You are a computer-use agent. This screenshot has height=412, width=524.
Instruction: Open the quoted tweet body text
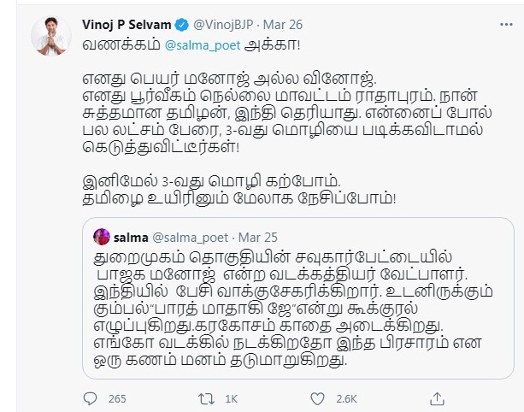pyautogui.click(x=293, y=309)
